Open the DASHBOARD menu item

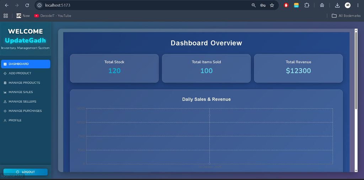(x=26, y=64)
